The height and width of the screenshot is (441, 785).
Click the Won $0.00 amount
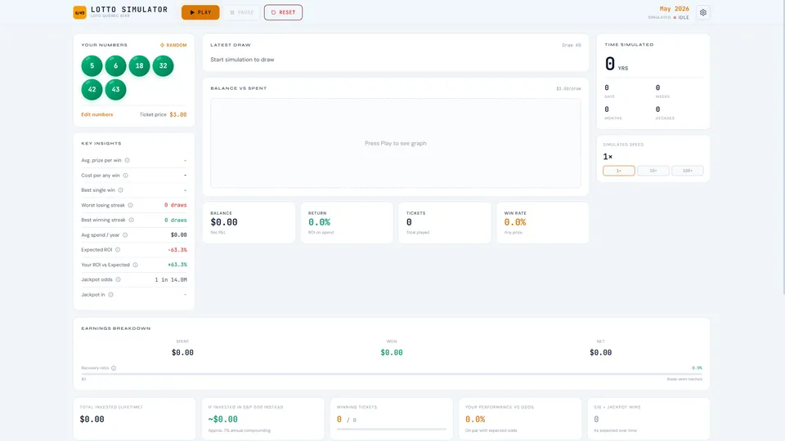coord(392,353)
